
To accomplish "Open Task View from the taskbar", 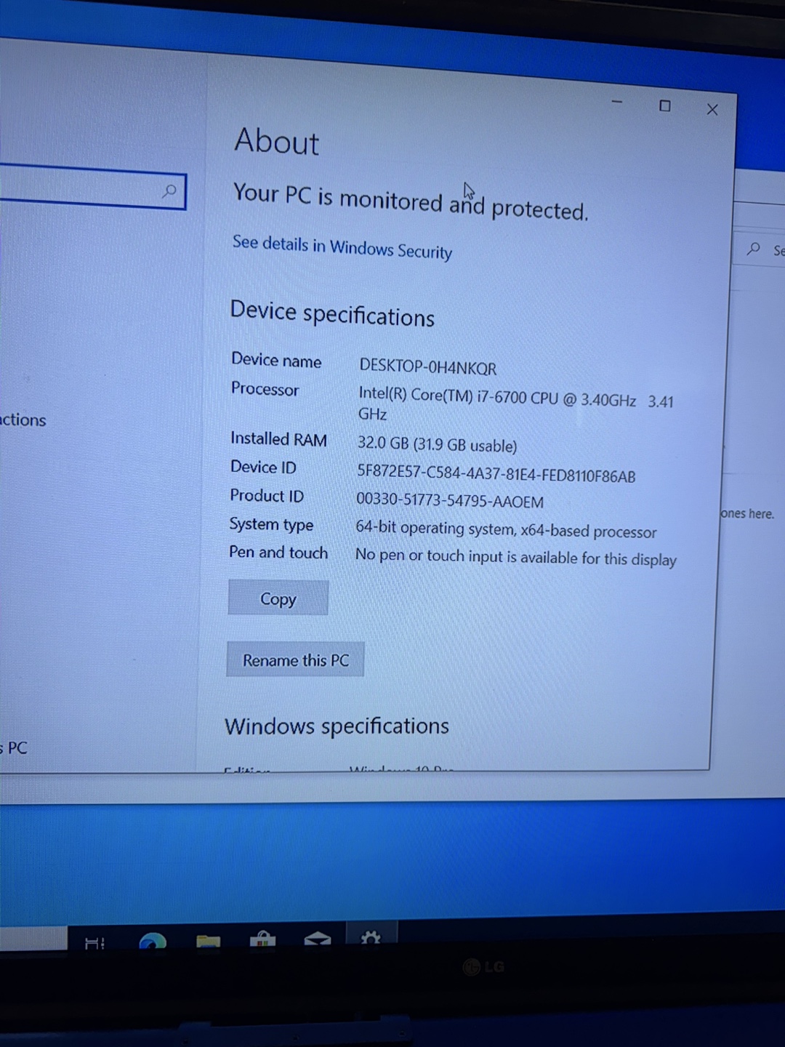I will coord(94,943).
